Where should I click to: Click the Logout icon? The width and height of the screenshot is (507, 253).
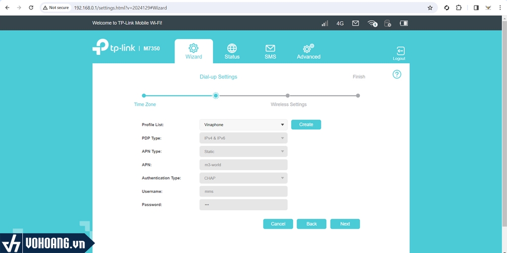pos(399,53)
